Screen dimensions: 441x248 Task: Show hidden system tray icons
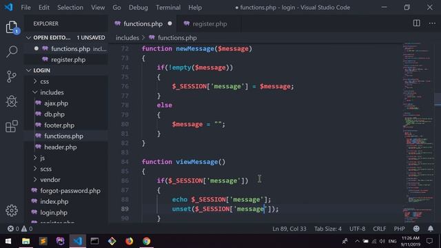[x=357, y=241]
